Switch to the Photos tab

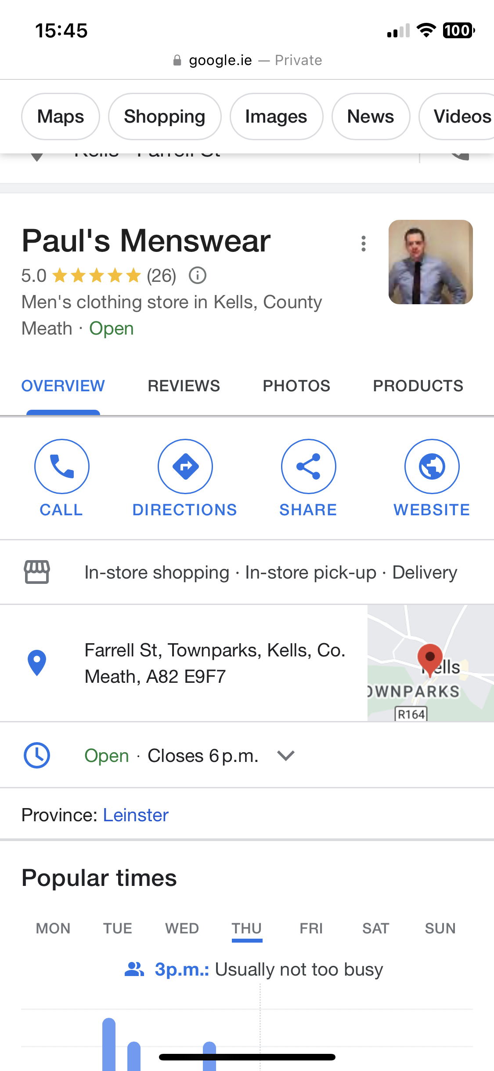[296, 386]
